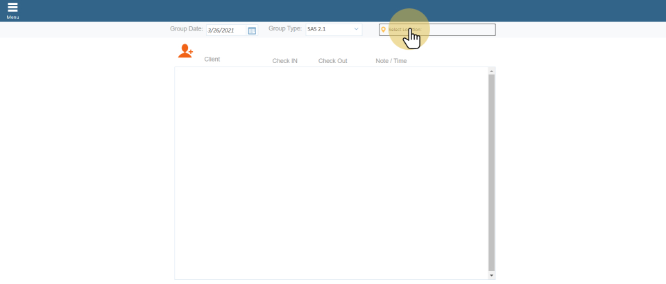Screen dimensions: 666x284
Task: Expand the Group Type dropdown chevron
Action: [357, 30]
